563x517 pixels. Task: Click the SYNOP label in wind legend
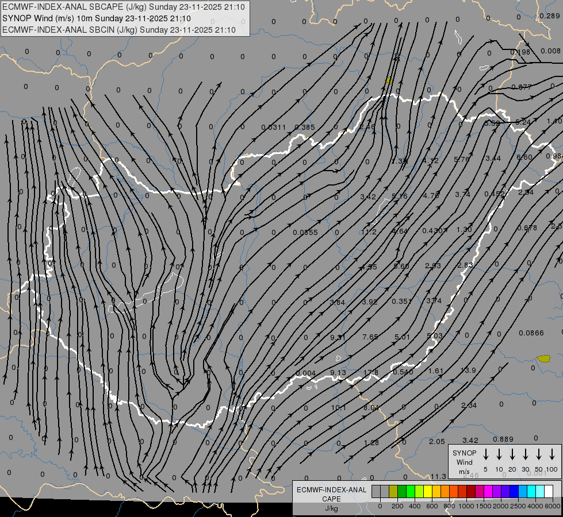[x=464, y=453]
